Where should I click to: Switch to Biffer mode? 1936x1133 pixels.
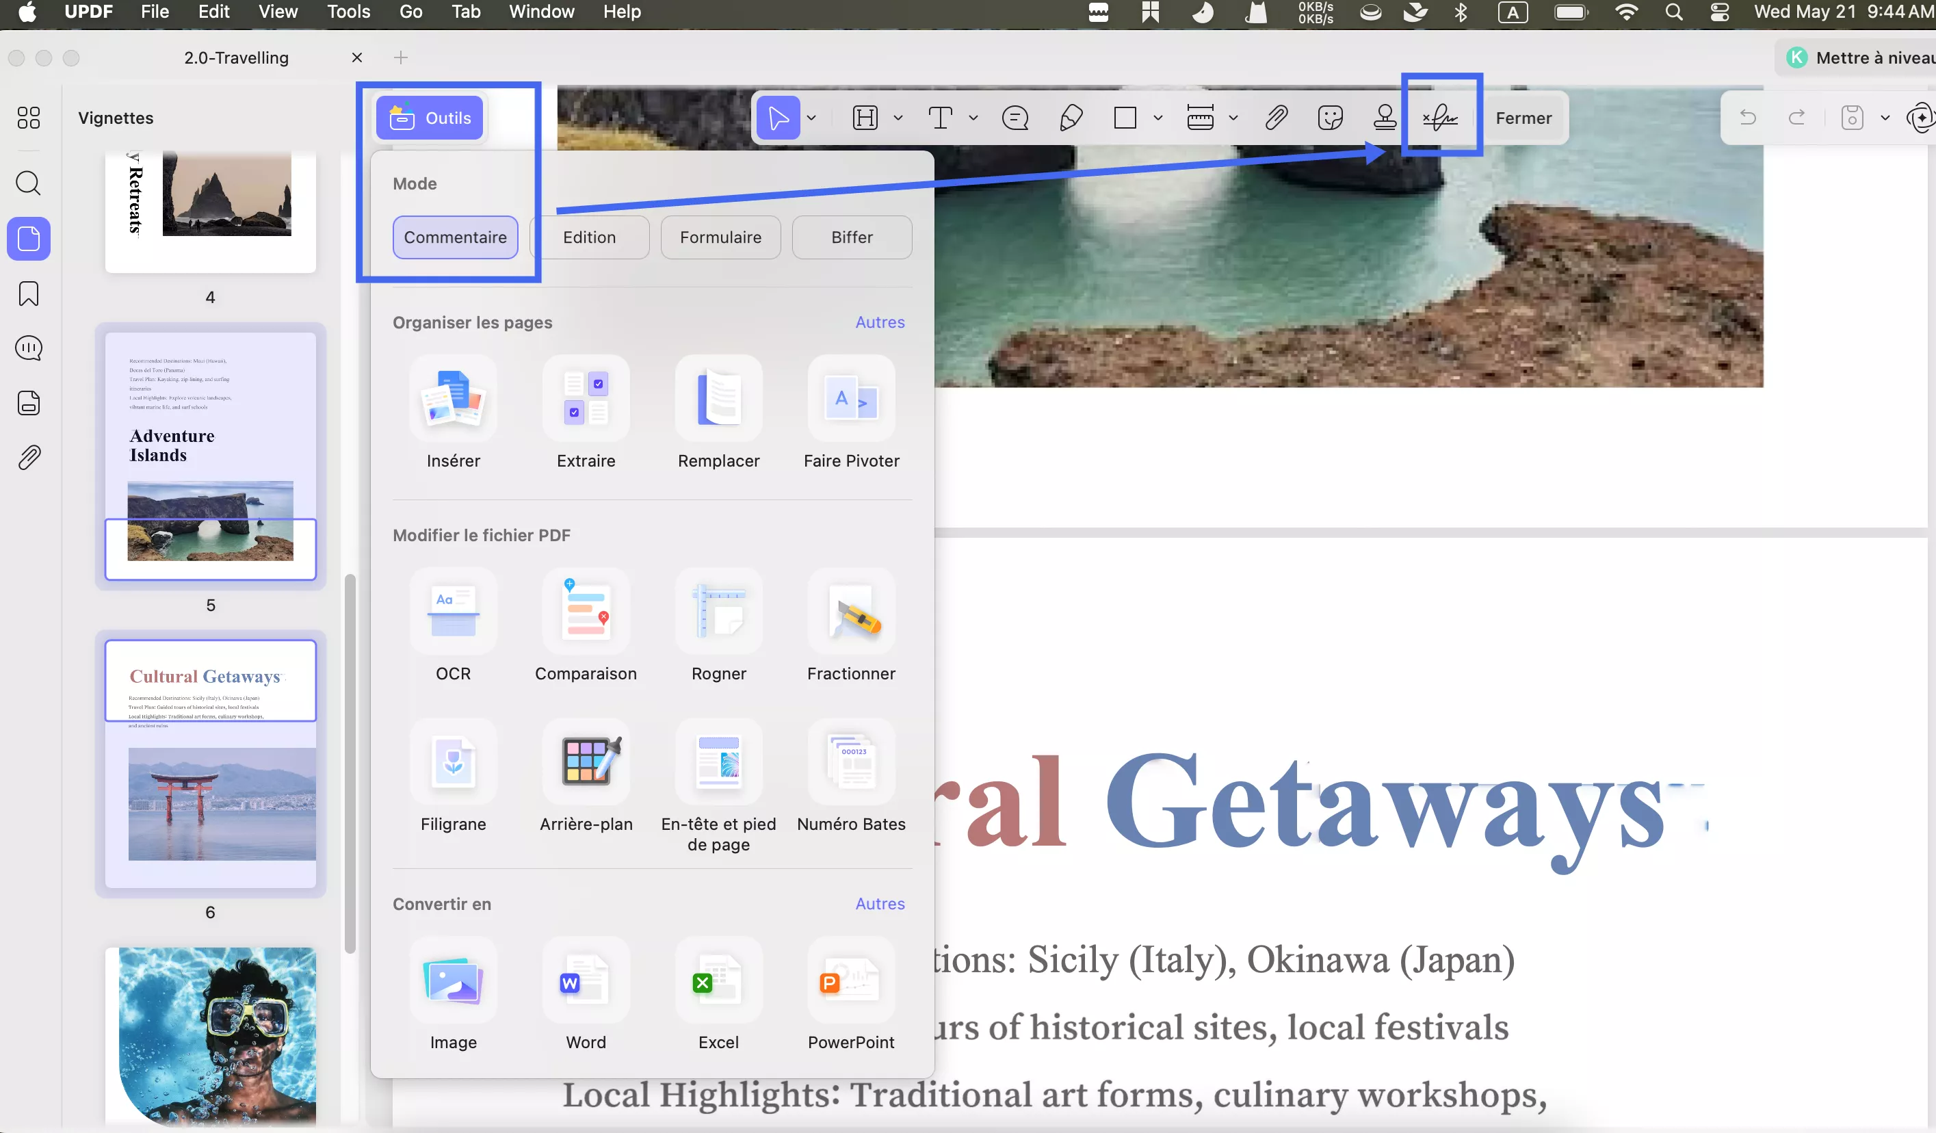tap(852, 237)
